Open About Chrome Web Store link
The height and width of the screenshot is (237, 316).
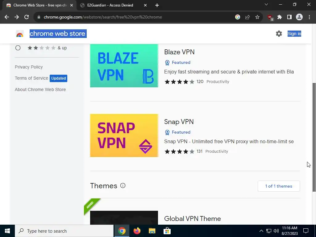(40, 89)
